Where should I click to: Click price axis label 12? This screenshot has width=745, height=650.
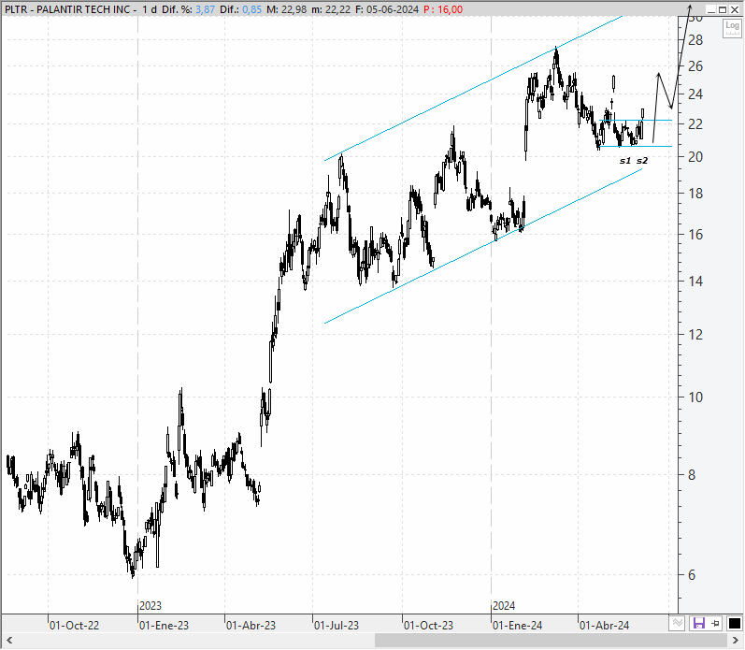[x=695, y=335]
